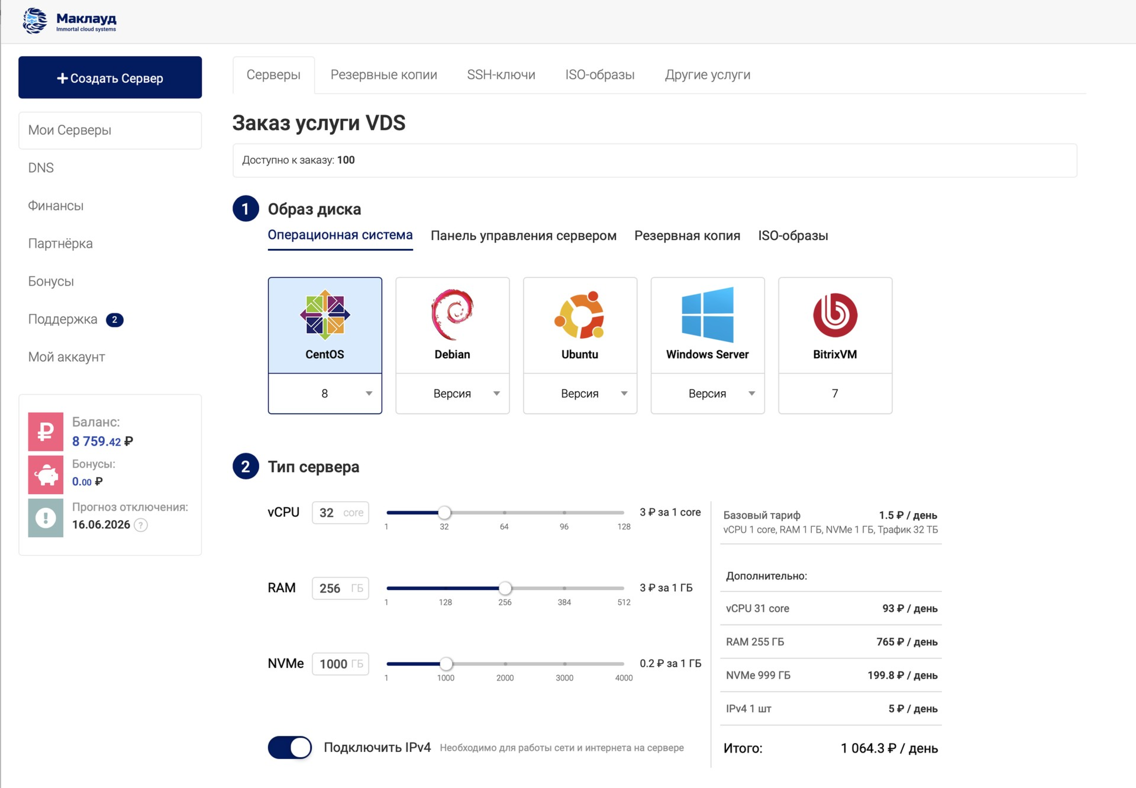Open the Поддержка section
The image size is (1136, 788).
click(63, 319)
